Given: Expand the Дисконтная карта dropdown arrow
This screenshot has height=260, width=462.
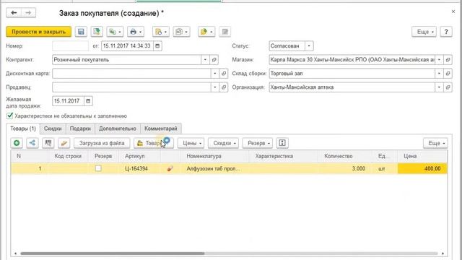Looking at the screenshot, I should click(215, 74).
